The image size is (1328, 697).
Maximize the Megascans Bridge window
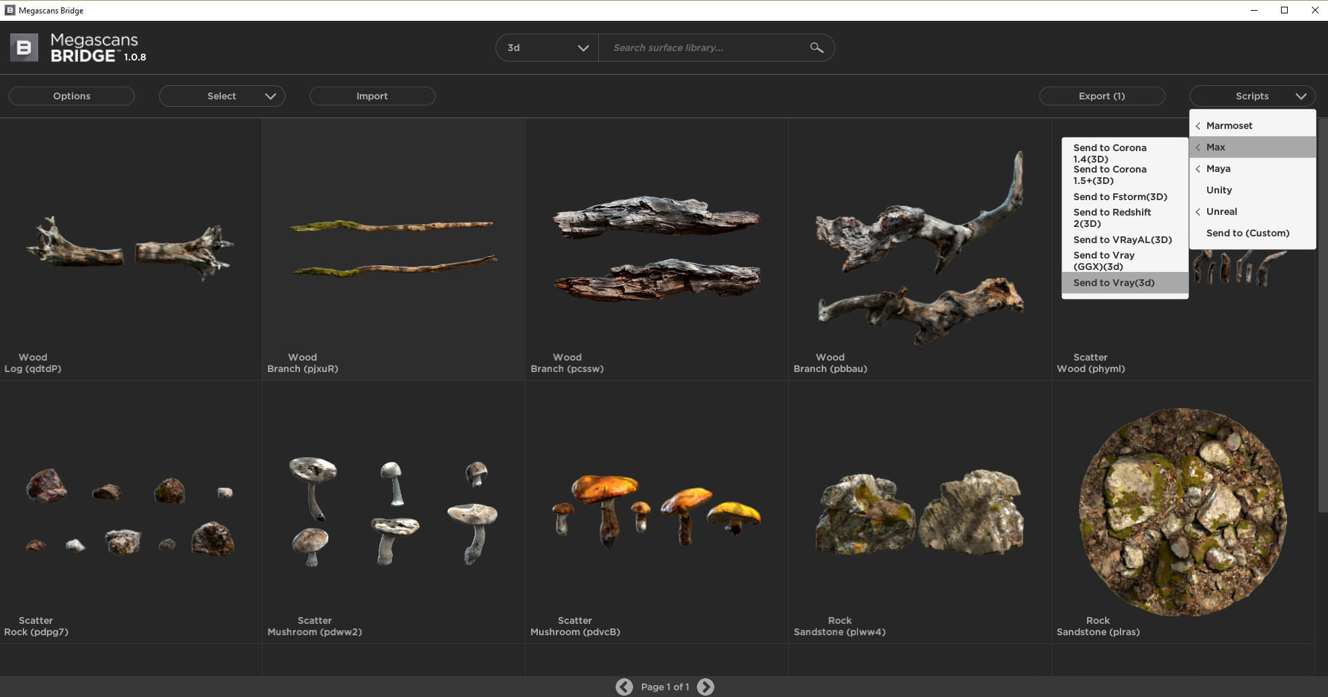[x=1284, y=10]
